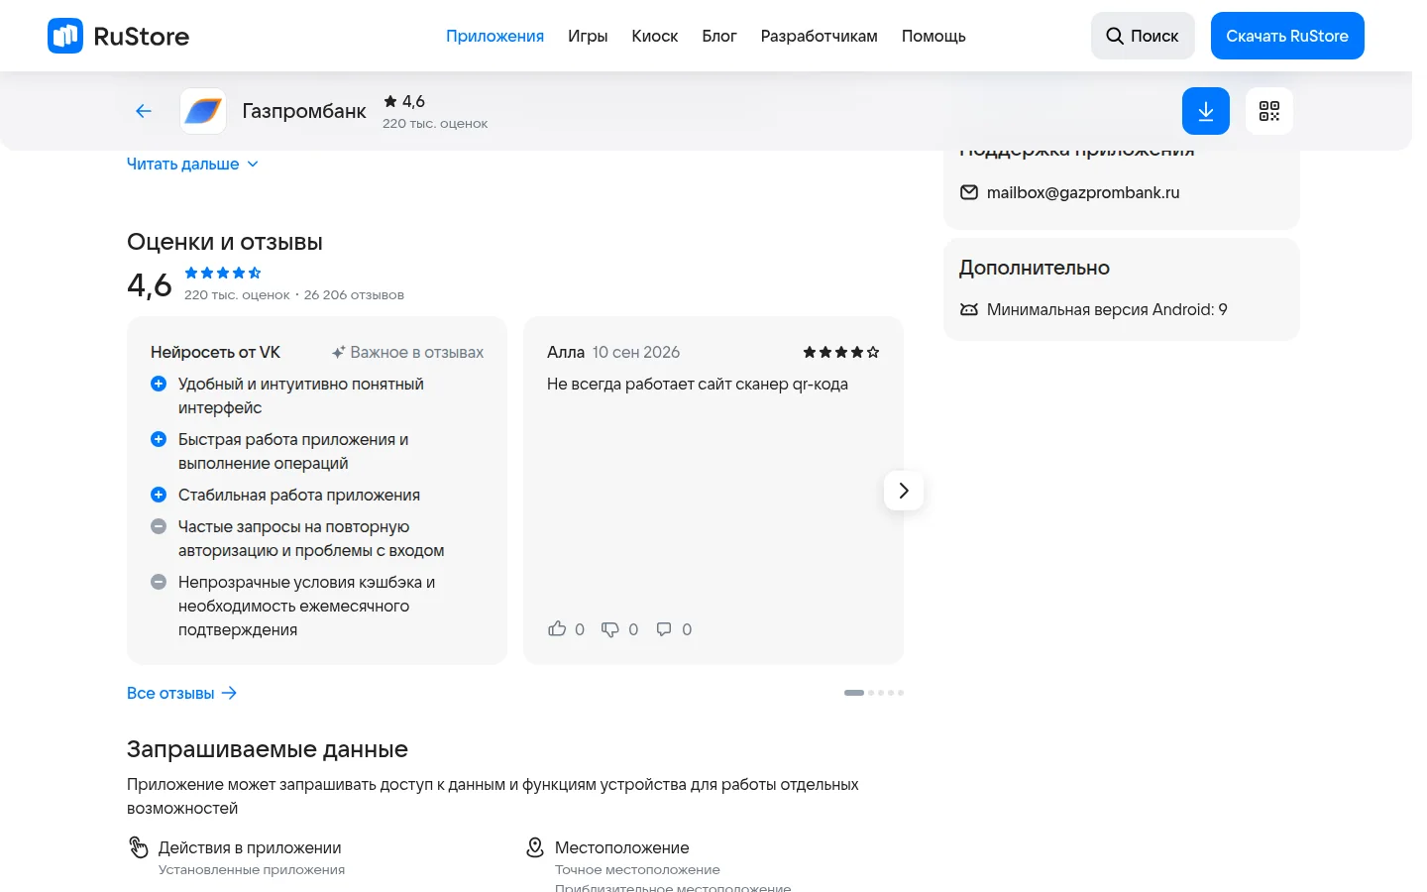Click the Точное местоположение text
The image size is (1427, 892).
point(637,869)
